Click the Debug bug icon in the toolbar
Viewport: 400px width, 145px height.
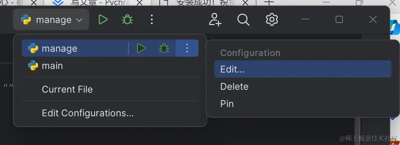point(127,19)
